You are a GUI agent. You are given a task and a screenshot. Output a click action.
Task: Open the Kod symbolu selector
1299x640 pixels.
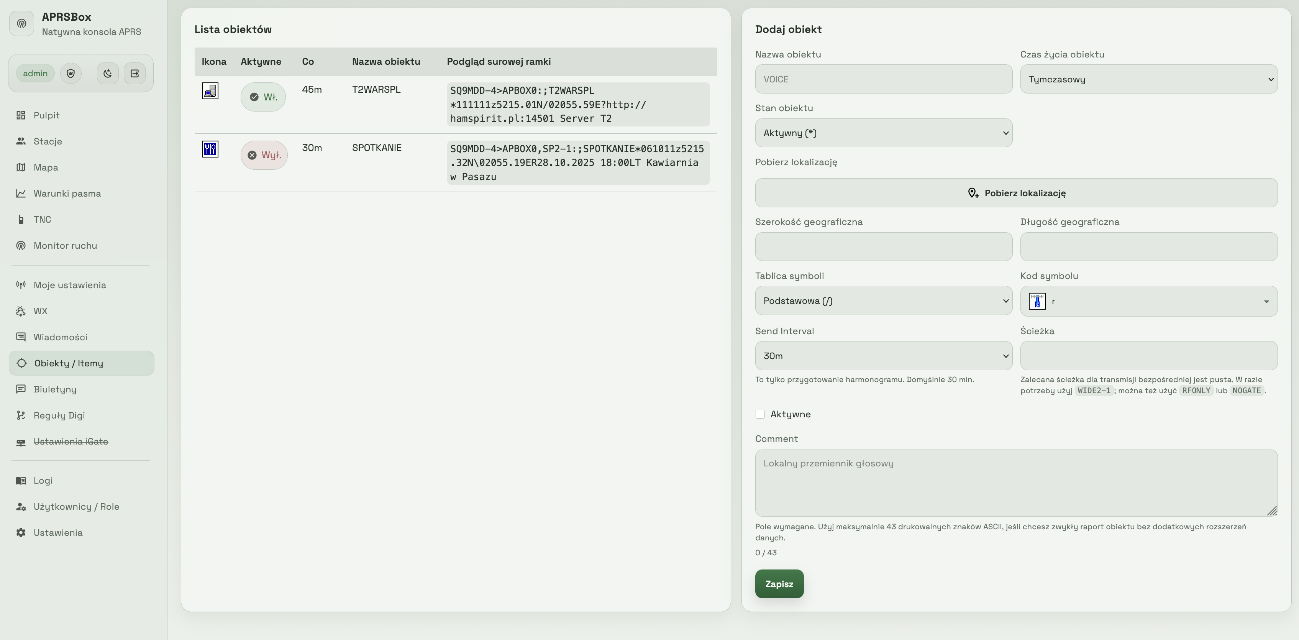coord(1148,302)
